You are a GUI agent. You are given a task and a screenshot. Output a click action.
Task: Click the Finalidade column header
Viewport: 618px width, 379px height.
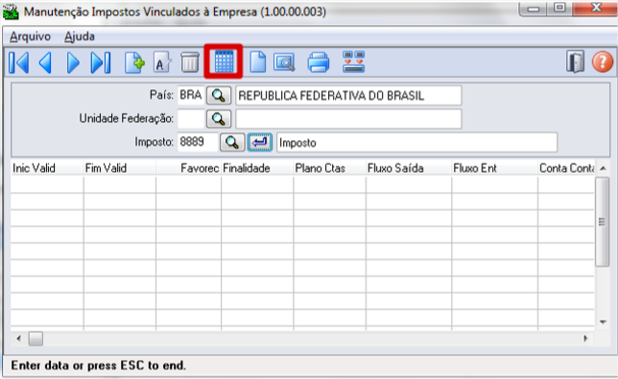pyautogui.click(x=257, y=168)
